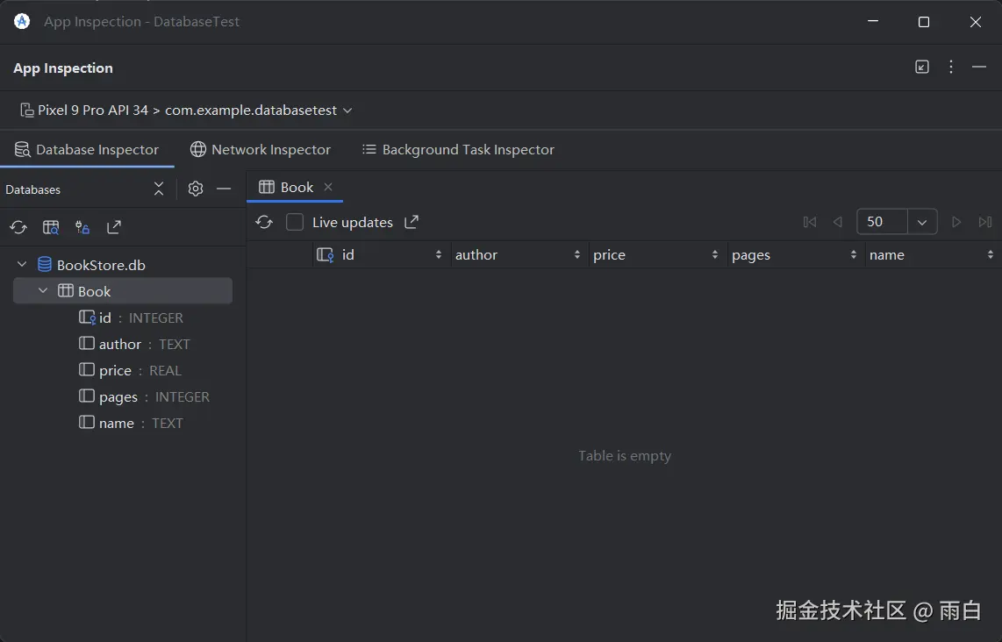Image resolution: width=1002 pixels, height=642 pixels.
Task: Go to the previous results page
Action: click(x=837, y=222)
